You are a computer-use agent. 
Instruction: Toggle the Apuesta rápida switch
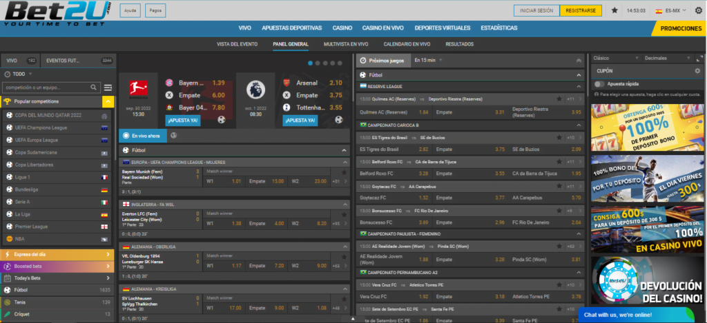point(600,84)
